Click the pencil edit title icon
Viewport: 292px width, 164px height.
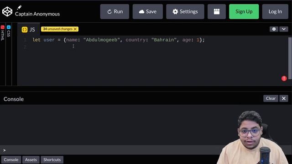pos(19,7)
